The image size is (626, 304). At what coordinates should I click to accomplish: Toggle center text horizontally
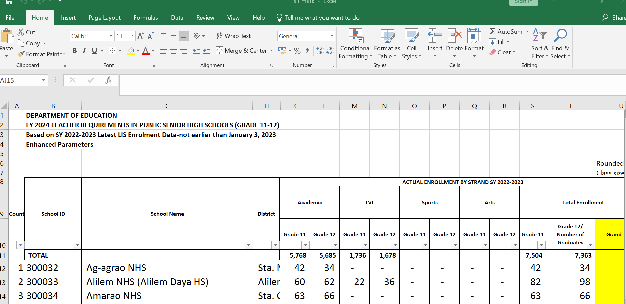click(x=173, y=50)
